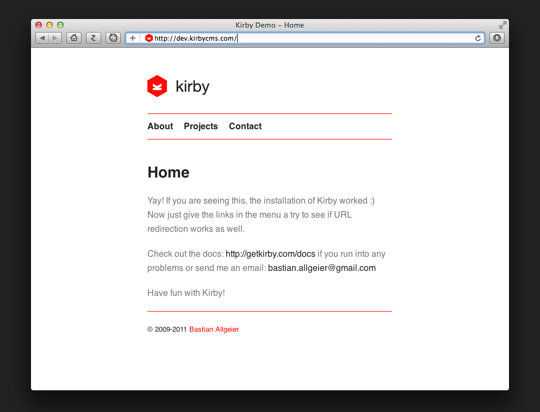
Task: Enter fullscreen with the top-right arrows icon
Action: coord(503,25)
